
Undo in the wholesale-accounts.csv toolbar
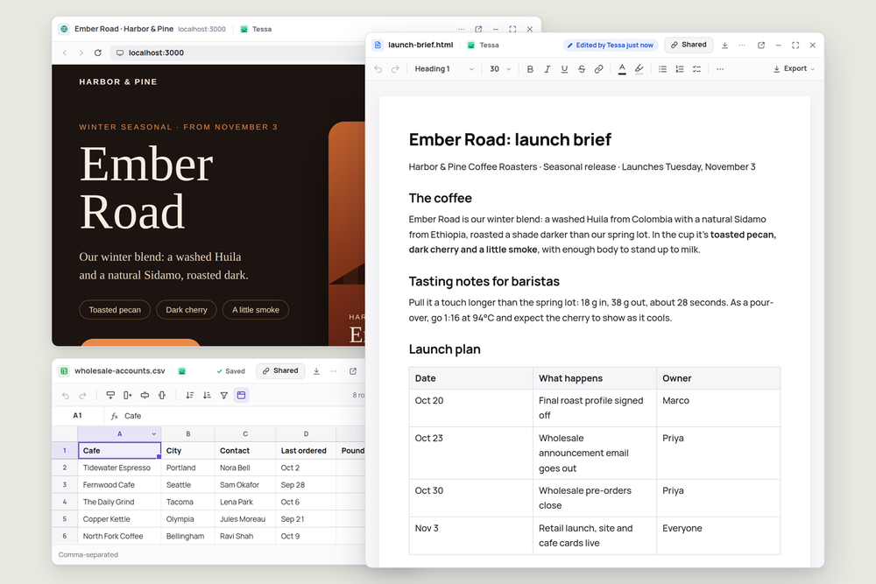click(x=66, y=395)
